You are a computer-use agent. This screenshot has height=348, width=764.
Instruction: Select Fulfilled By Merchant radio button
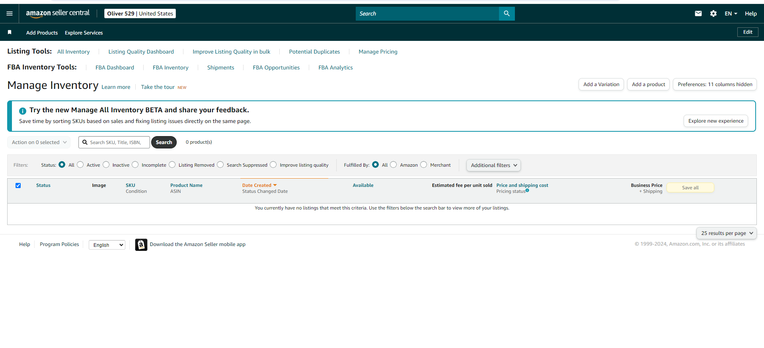tap(424, 164)
